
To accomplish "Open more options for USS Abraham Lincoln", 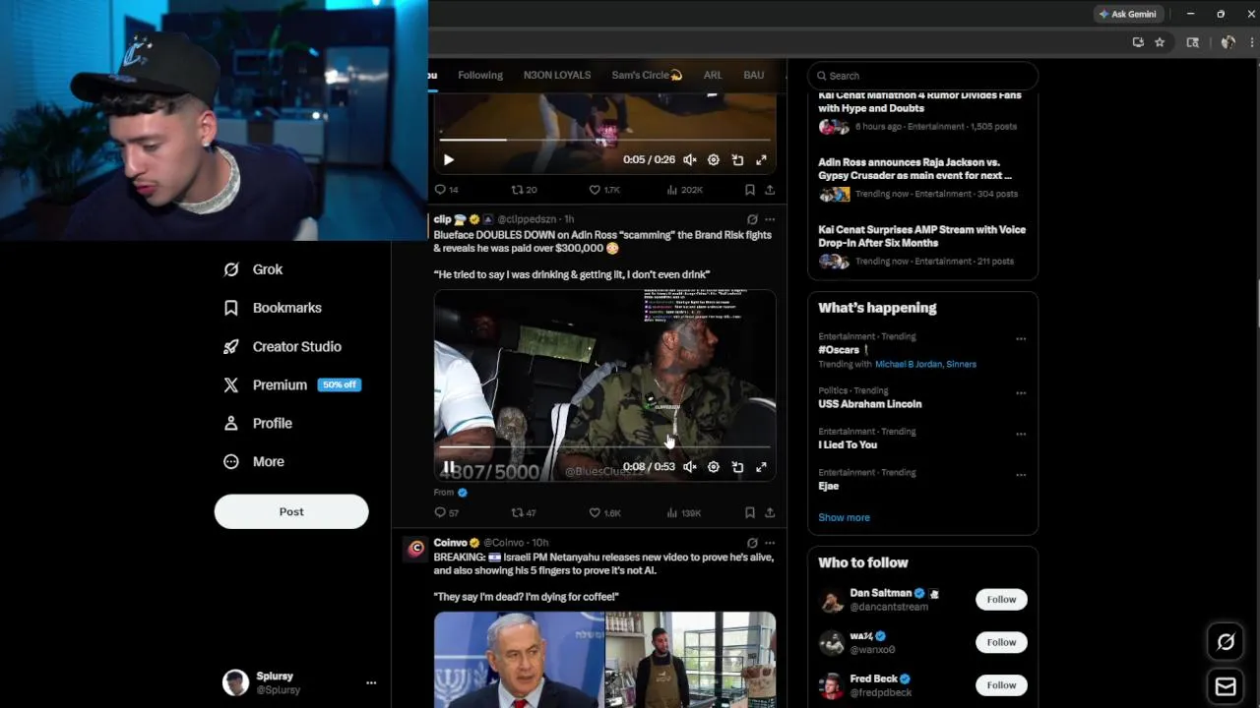I will coord(1021,392).
